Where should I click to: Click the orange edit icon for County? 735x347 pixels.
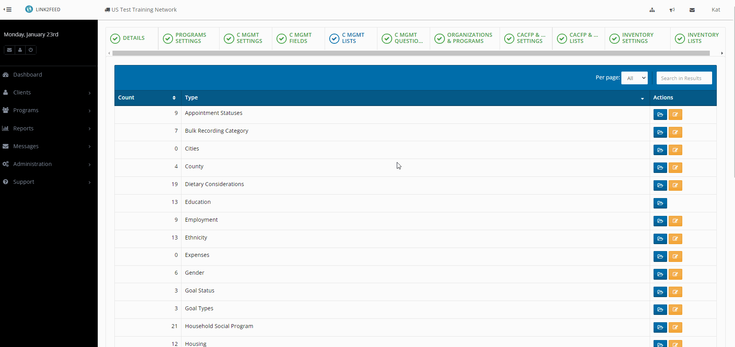coord(675,168)
